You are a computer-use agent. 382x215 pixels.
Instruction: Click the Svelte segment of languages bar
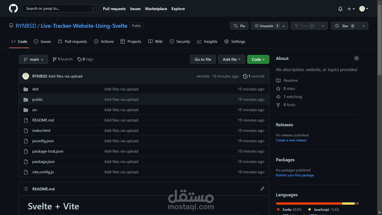tap(309, 204)
